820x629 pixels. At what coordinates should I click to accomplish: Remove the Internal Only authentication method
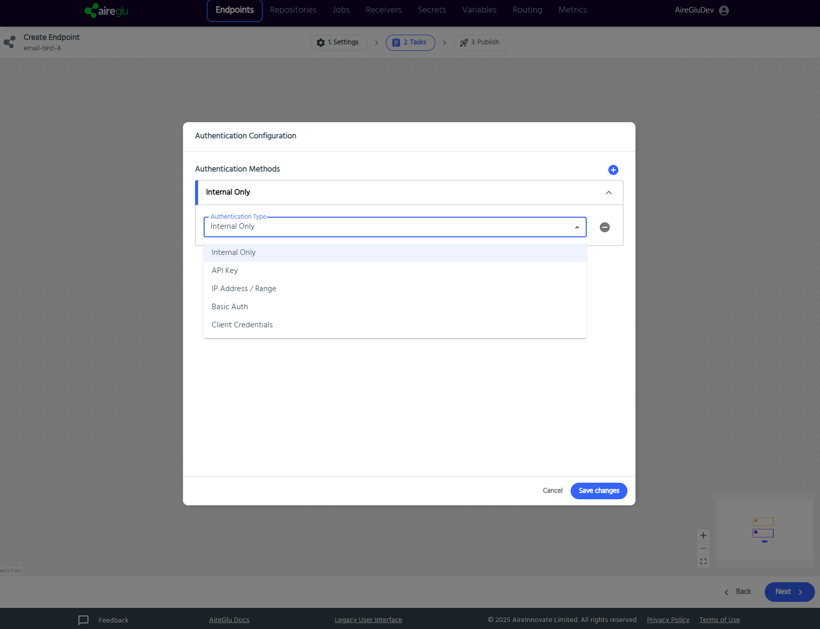(605, 227)
